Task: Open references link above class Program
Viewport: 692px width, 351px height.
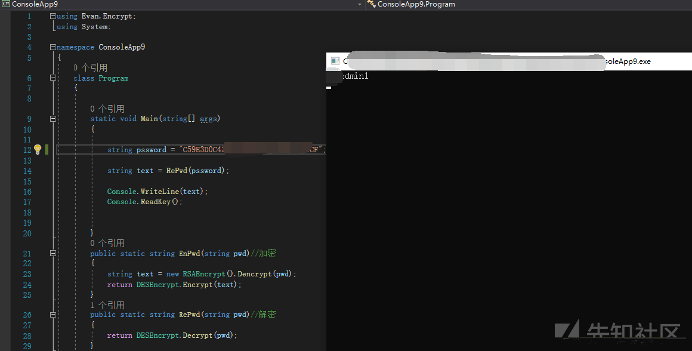Action: tap(91, 67)
